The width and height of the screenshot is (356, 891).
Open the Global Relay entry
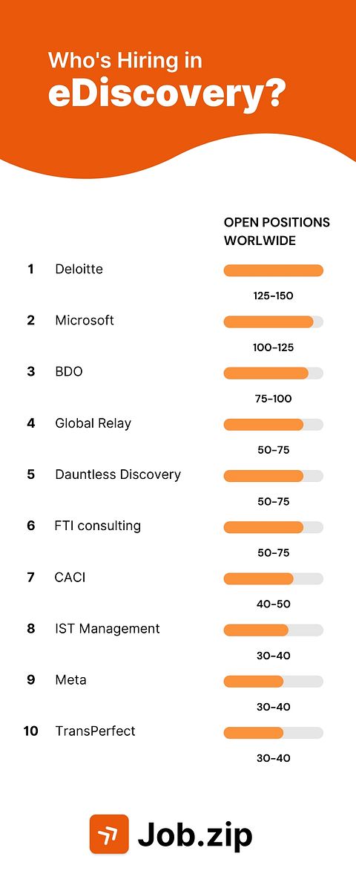[x=93, y=423]
